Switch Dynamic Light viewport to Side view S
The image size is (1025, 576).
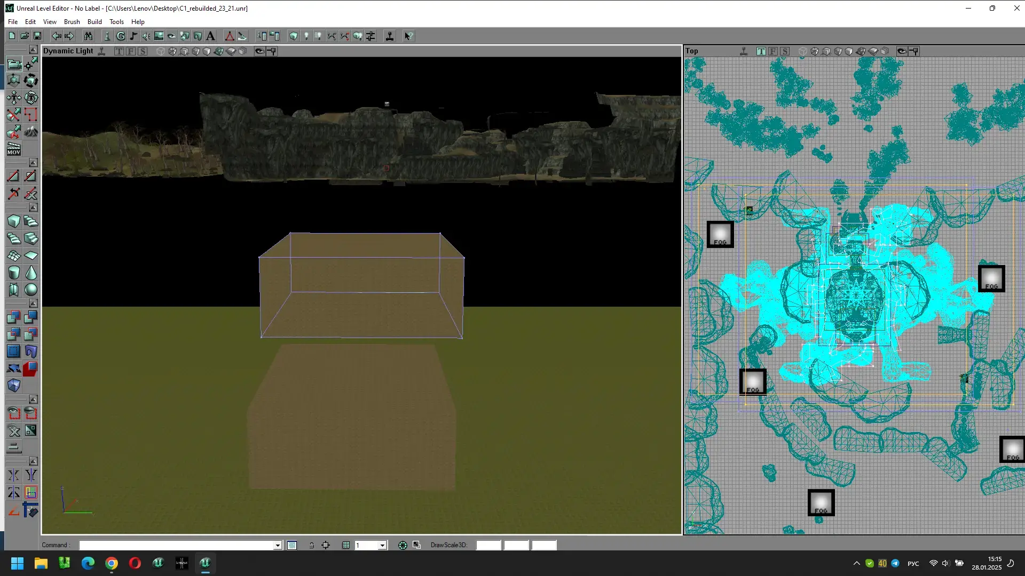(143, 51)
